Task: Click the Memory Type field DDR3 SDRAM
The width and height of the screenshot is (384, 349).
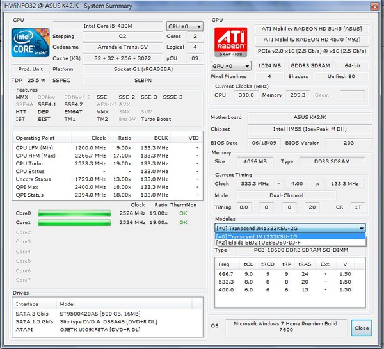Action: point(332,161)
